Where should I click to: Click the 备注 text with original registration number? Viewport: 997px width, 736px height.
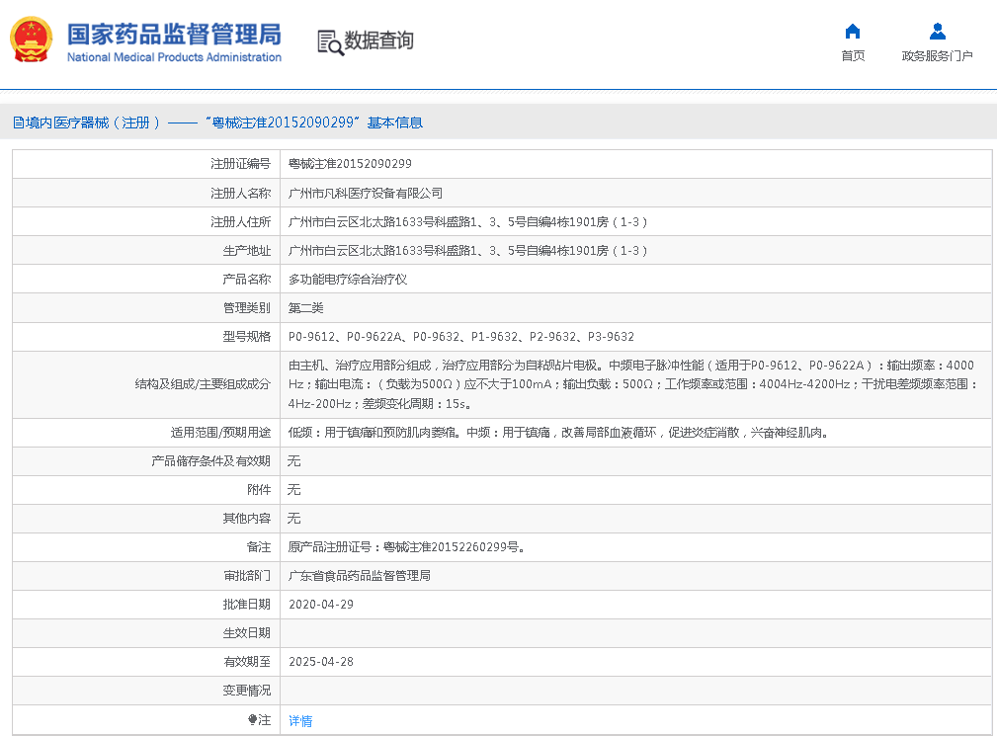tap(405, 546)
